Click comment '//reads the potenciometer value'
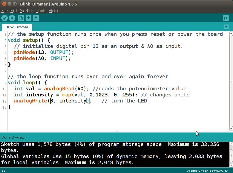Image resolution: width=233 pixels, height=173 pixels. point(140,89)
